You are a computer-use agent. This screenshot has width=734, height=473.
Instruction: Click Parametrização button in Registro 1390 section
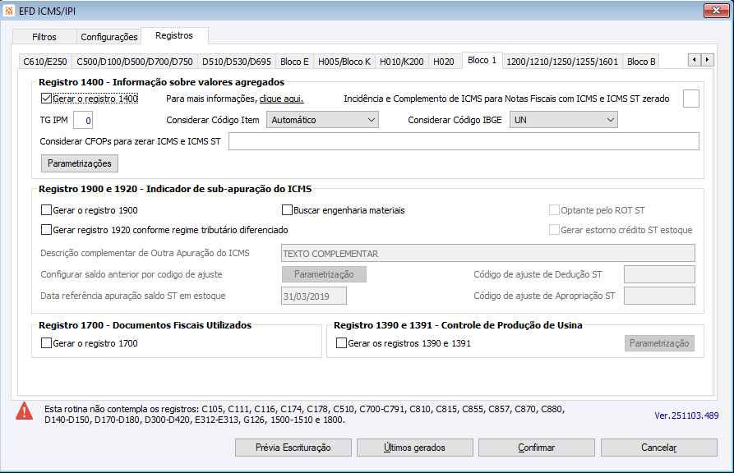point(659,343)
